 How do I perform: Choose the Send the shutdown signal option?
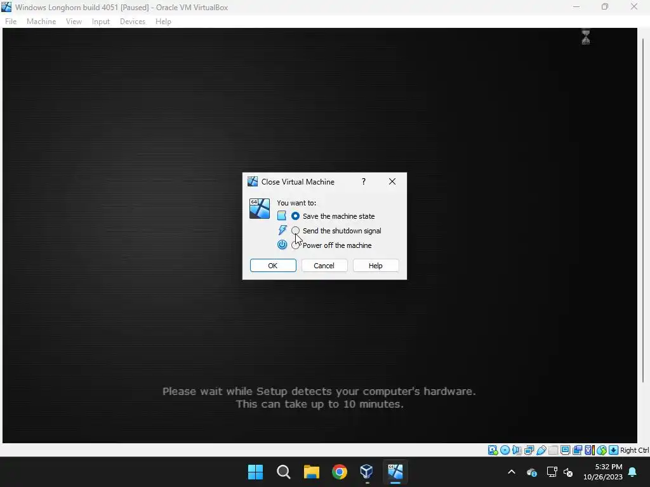pyautogui.click(x=295, y=231)
